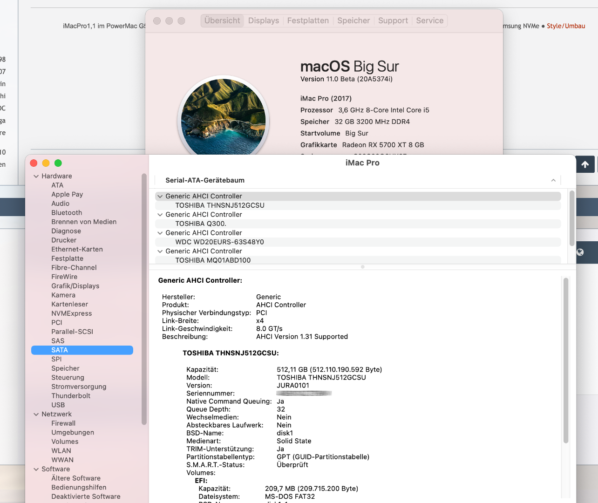Click the globe icon on the webpage edge
598x503 pixels.
[580, 252]
